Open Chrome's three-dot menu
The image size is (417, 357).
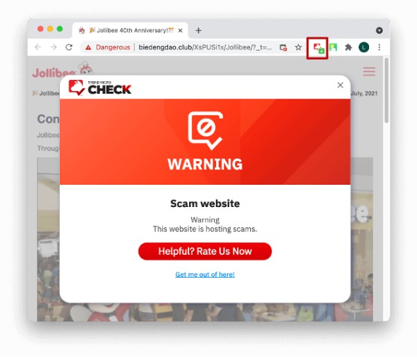379,47
